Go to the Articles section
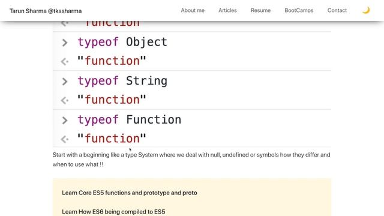 pyautogui.click(x=227, y=11)
